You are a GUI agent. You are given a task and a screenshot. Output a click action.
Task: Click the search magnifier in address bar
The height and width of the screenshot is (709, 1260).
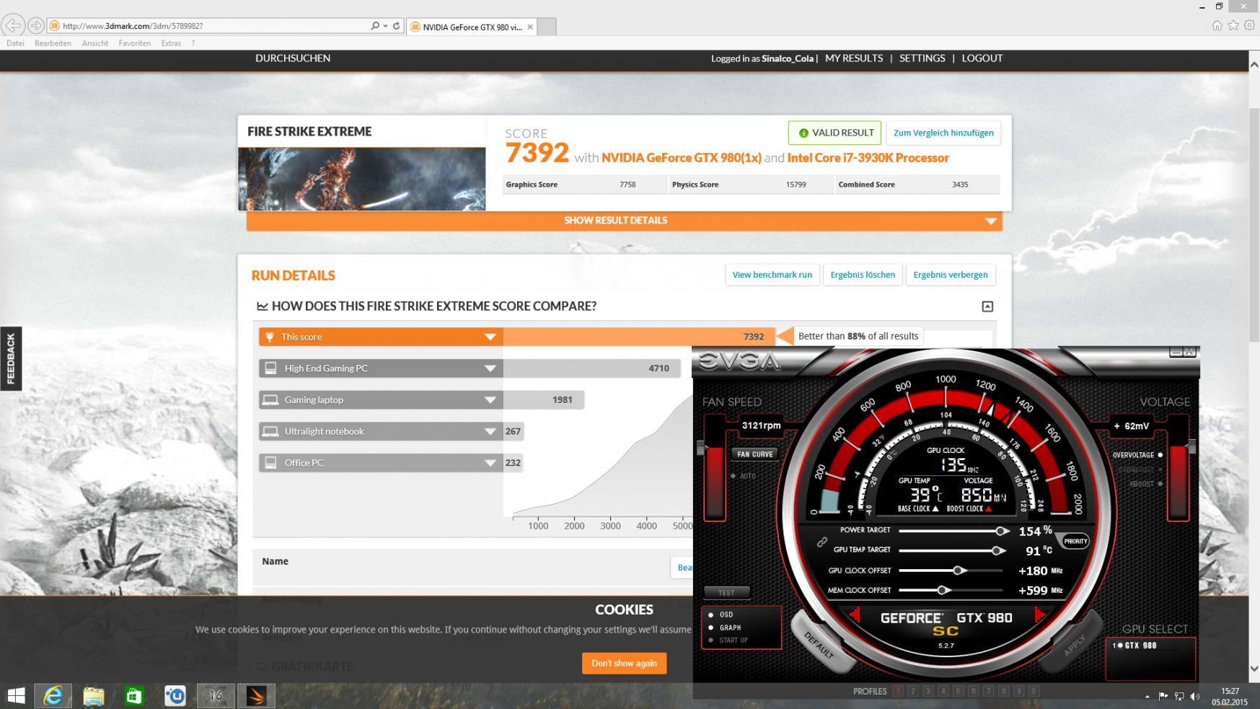click(x=374, y=26)
